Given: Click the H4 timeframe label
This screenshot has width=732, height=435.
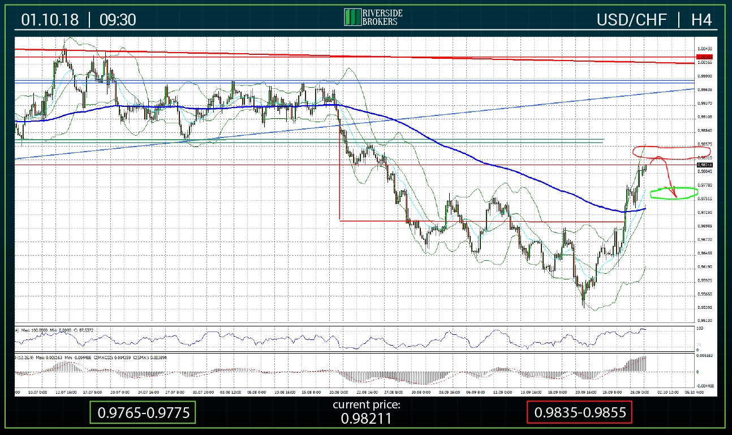Looking at the screenshot, I should click(x=701, y=20).
